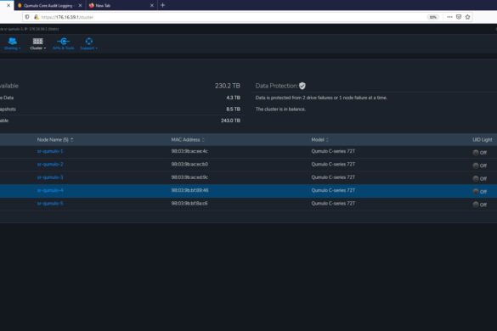The image size is (497, 331).
Task: Open the Sharing menu icon
Action: [13, 42]
